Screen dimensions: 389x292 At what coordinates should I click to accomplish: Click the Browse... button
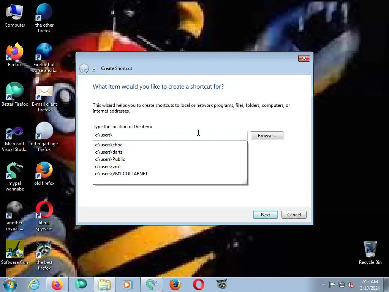(267, 136)
